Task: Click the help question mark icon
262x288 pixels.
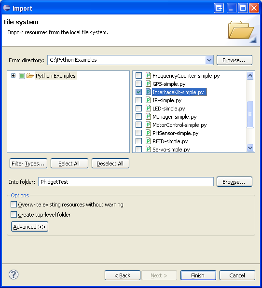Action: click(x=14, y=274)
